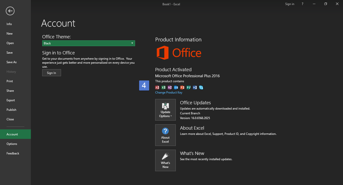This screenshot has height=185, width=343.
Task: Open the Office Theme dropdown
Action: click(x=89, y=43)
